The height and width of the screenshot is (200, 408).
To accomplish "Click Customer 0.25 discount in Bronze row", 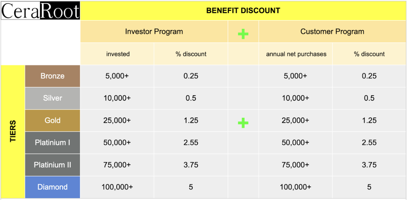I will (369, 76).
